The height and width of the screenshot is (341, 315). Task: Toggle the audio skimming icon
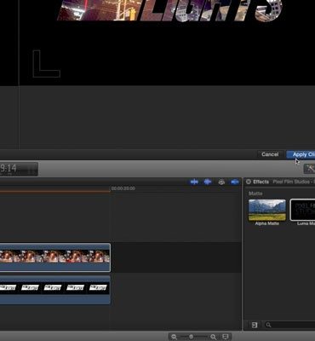[208, 182]
